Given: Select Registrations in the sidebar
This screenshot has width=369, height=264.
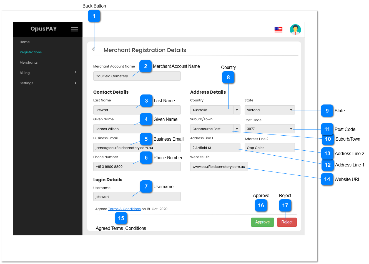Looking at the screenshot, I should [x=31, y=52].
